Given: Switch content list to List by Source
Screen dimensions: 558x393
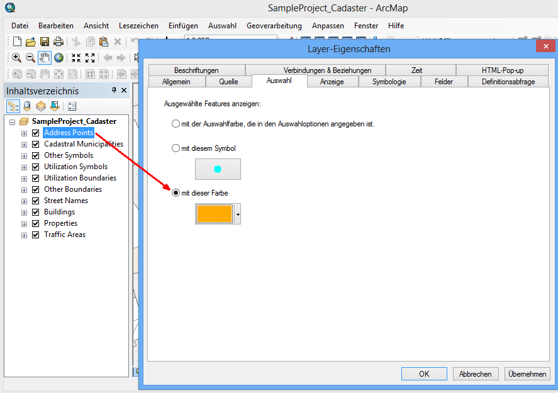Looking at the screenshot, I should (27, 105).
